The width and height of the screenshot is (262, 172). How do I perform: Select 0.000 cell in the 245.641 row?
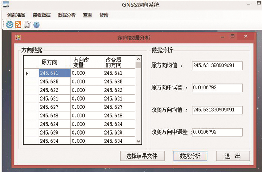(87, 73)
